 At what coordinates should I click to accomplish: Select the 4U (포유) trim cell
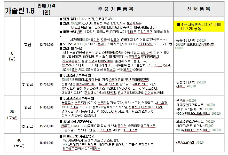pyautogui.click(x=19, y=143)
